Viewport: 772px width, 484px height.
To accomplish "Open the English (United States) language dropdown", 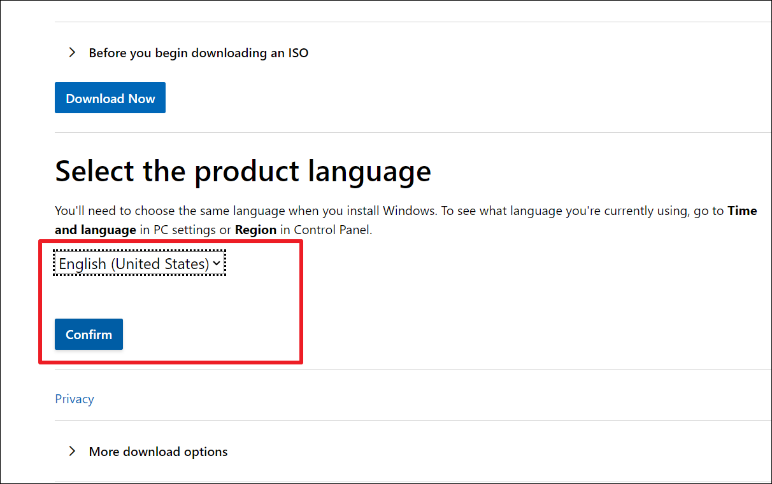I will (x=139, y=264).
